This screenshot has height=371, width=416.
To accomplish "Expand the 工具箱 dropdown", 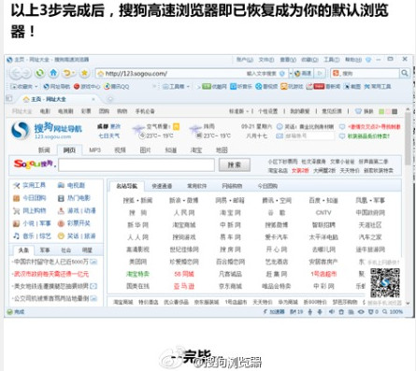I will coord(176,87).
